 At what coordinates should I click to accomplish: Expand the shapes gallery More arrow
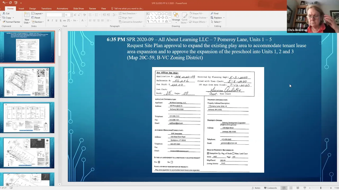[170, 21]
